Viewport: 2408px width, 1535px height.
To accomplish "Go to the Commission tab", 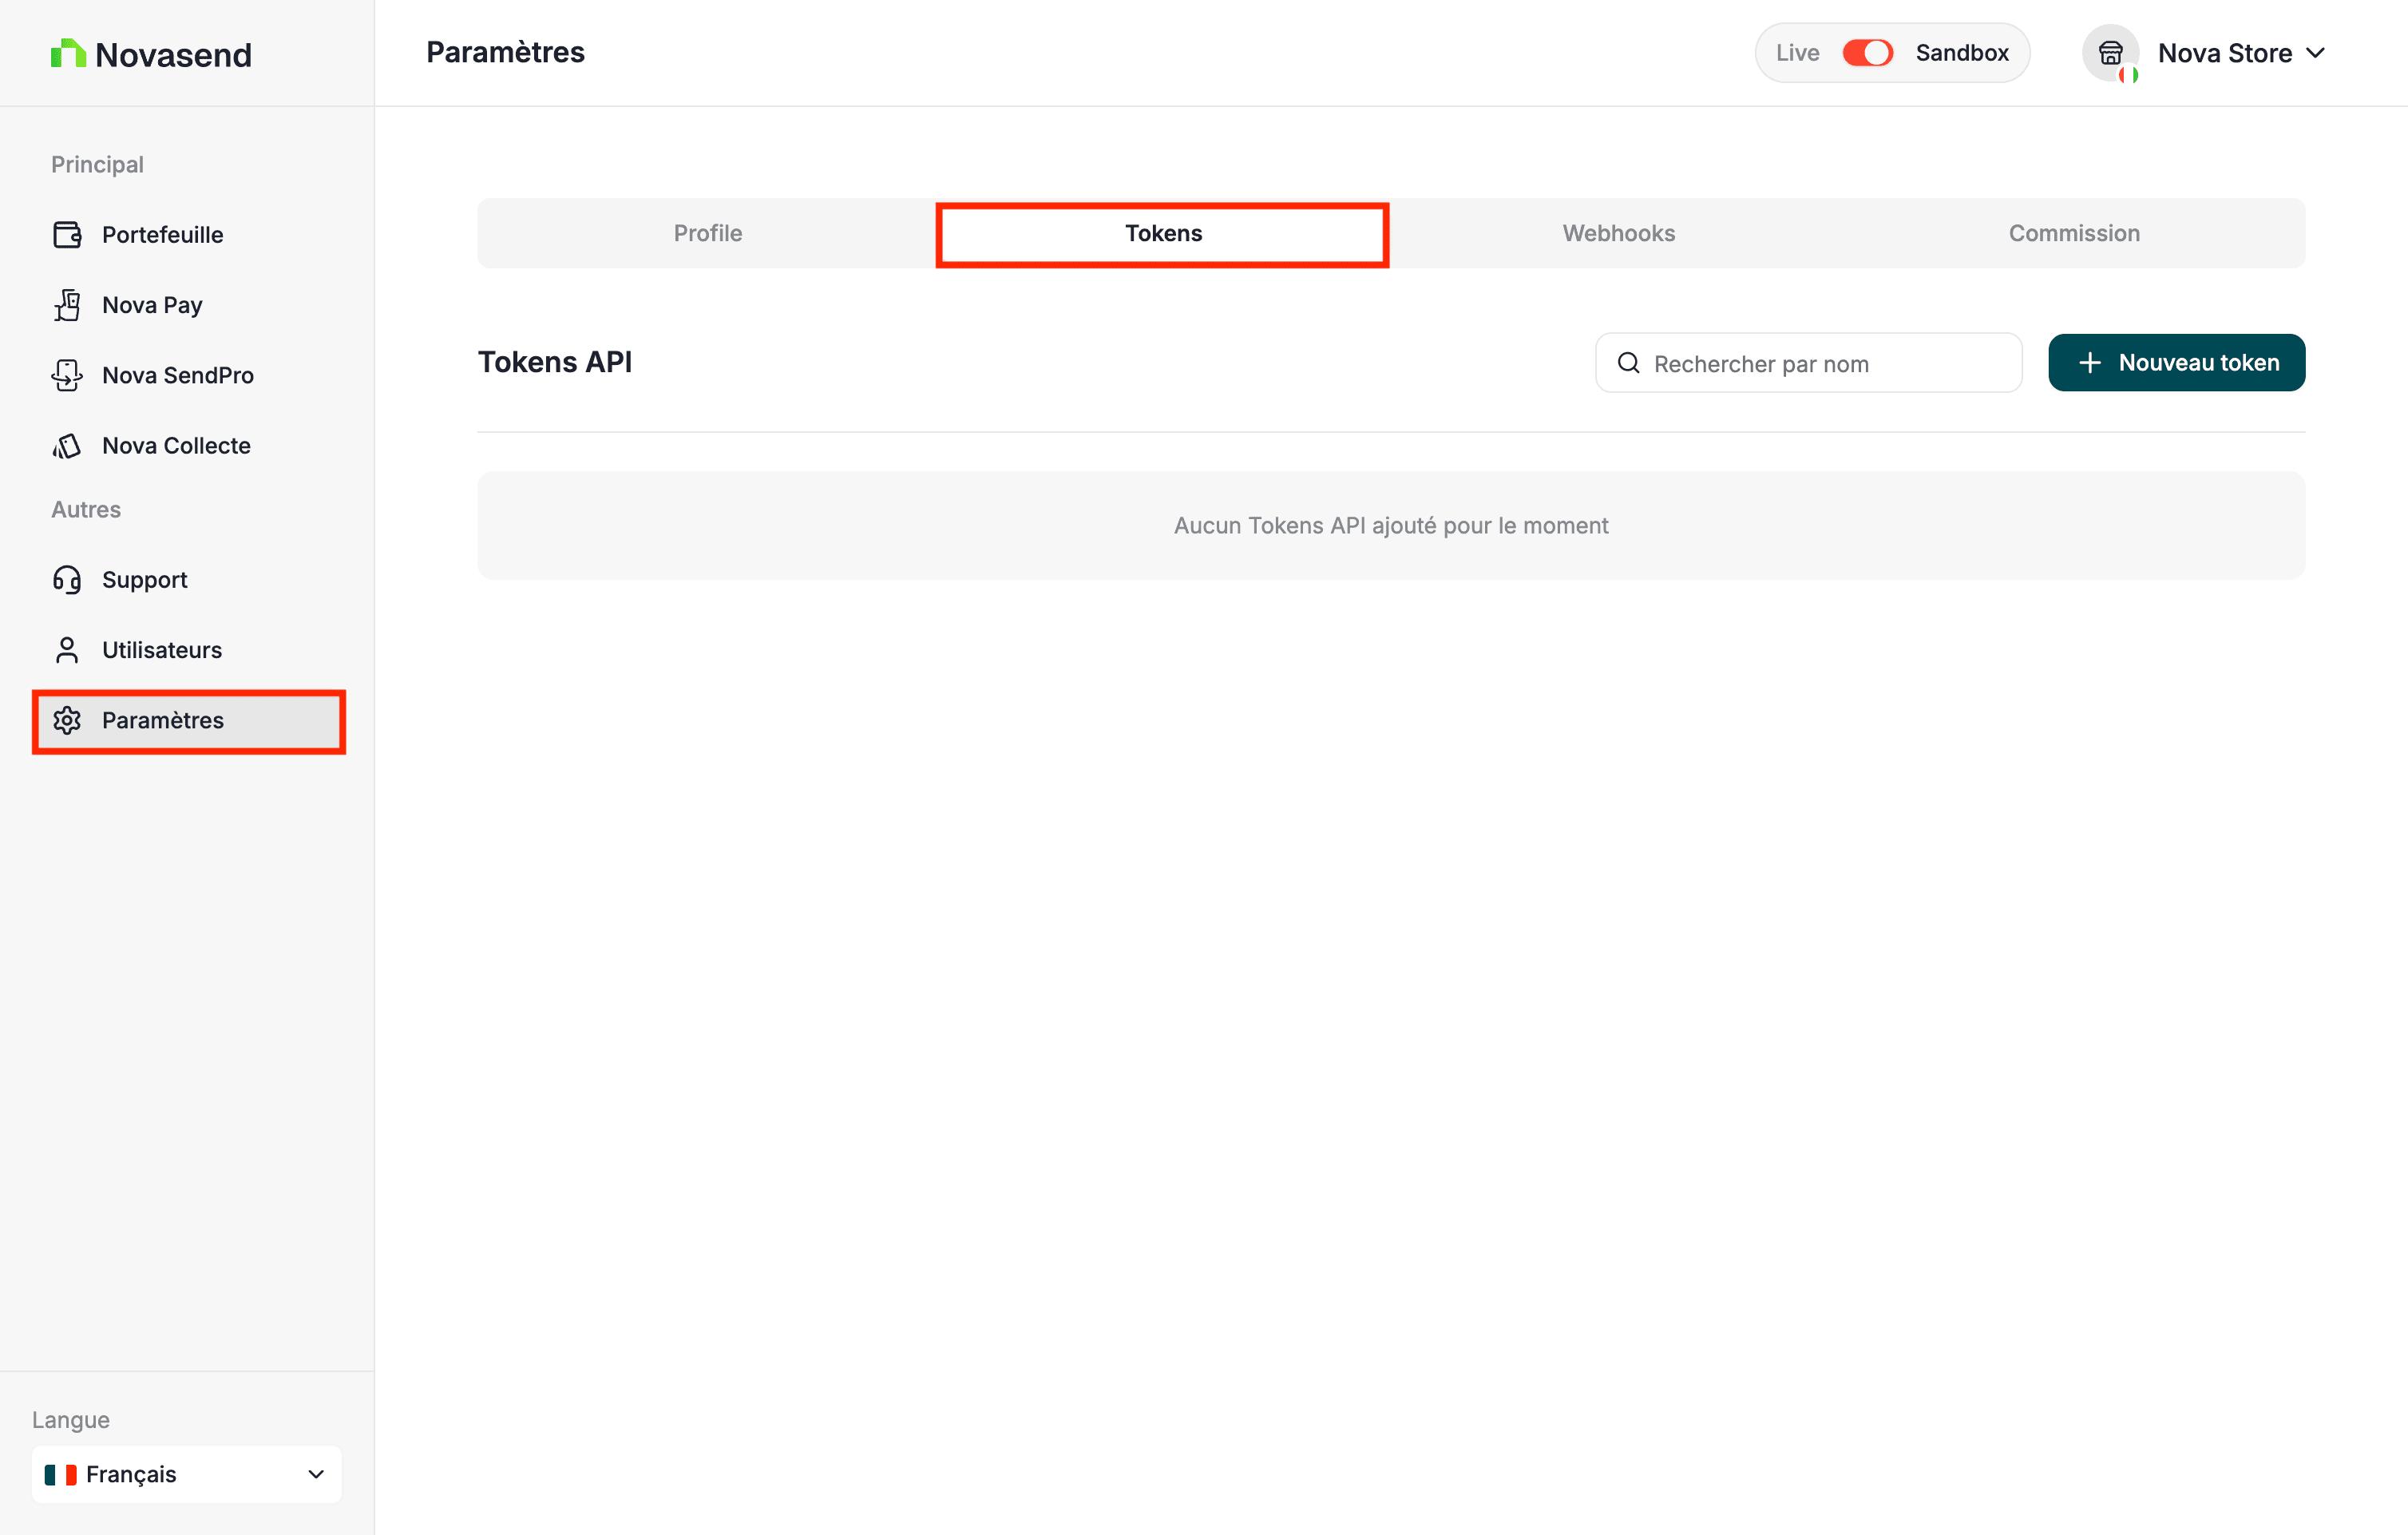I will [x=2074, y=233].
